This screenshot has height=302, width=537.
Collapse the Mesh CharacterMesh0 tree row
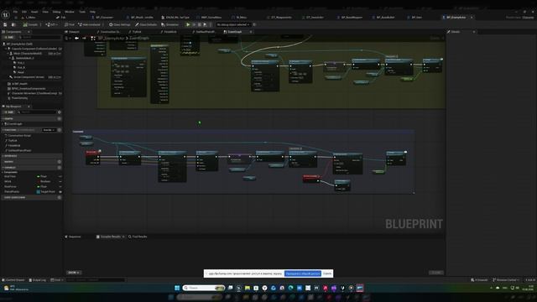tap(8, 54)
